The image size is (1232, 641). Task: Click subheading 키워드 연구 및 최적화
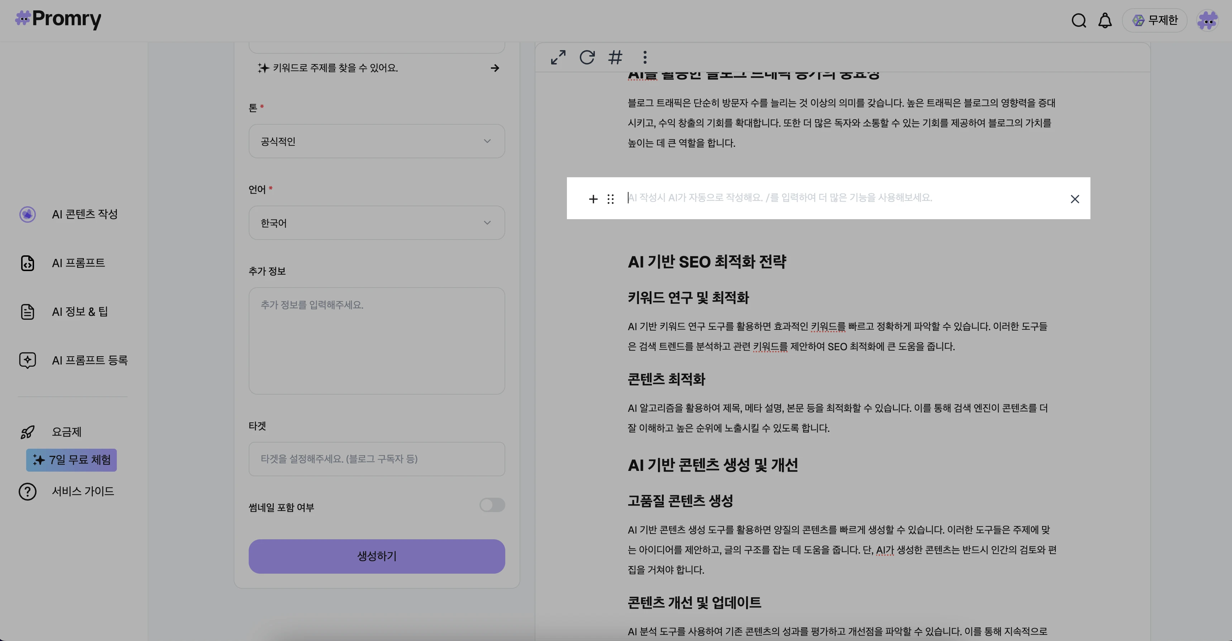click(688, 298)
